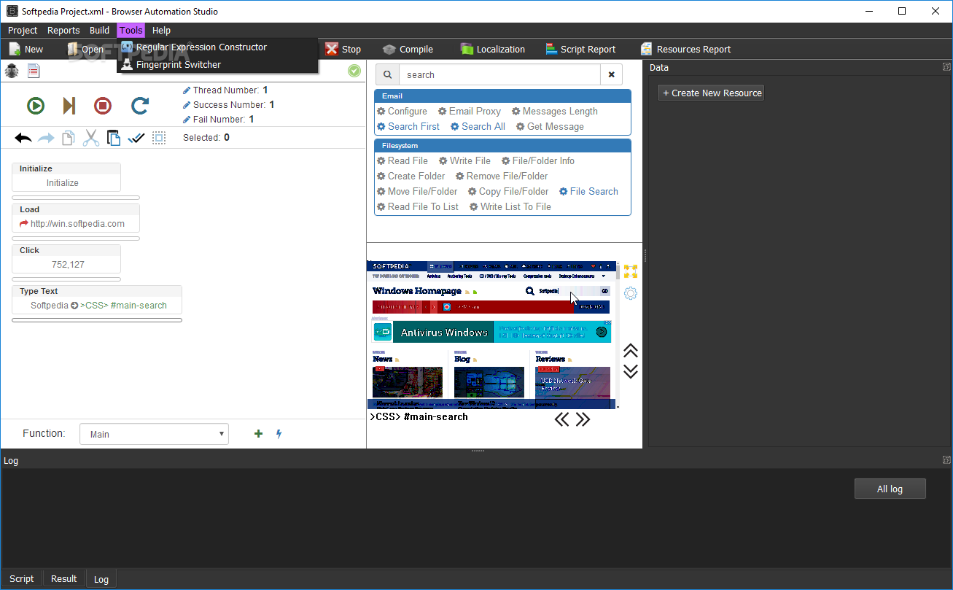The image size is (953, 590).
Task: Open the Project menu
Action: tap(23, 31)
